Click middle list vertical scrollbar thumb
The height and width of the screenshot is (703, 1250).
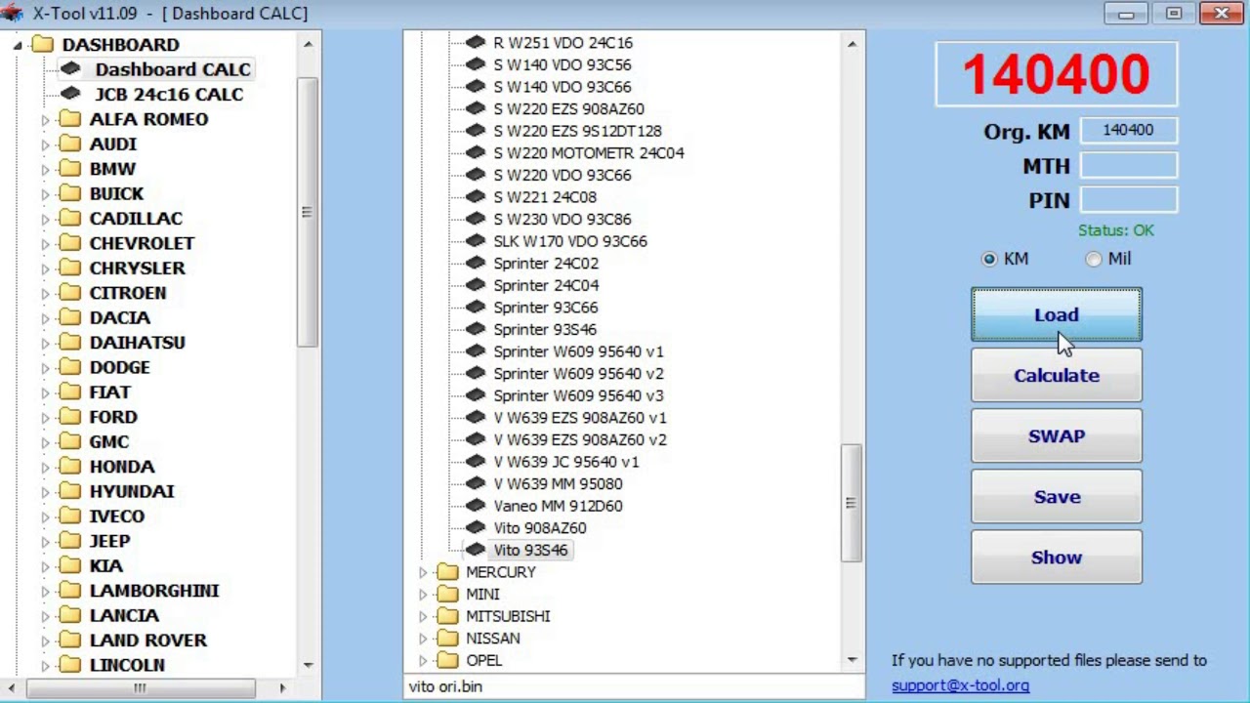point(851,503)
